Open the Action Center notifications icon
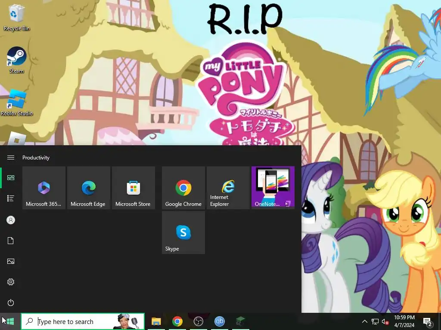This screenshot has width=441, height=330. [428, 321]
